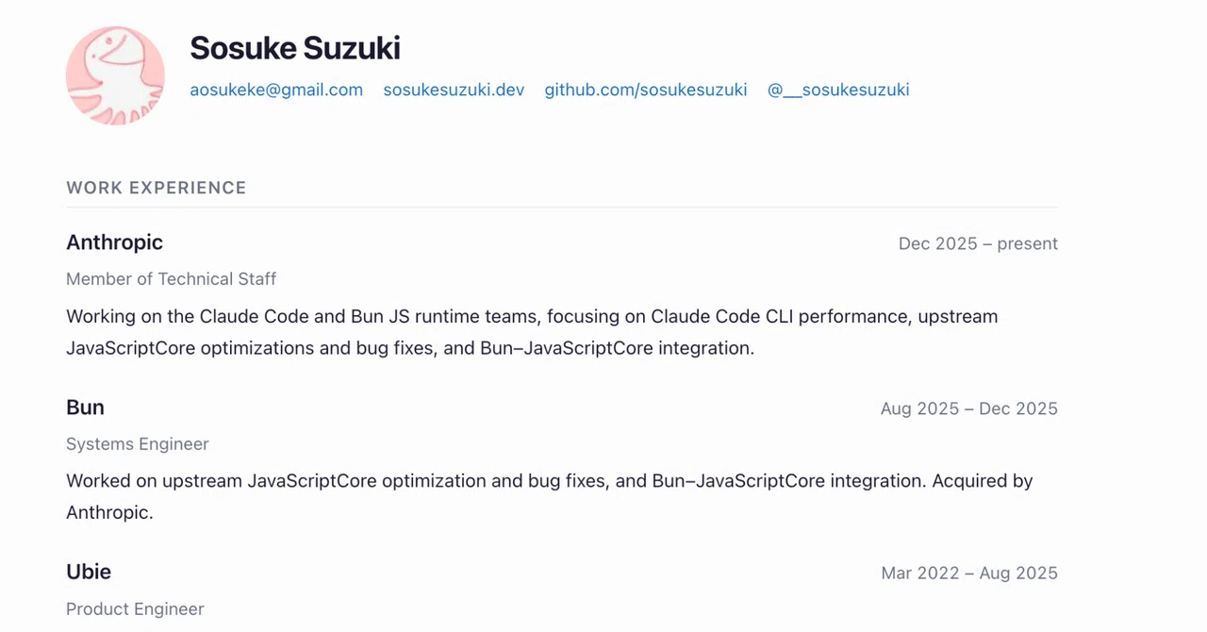Select the WORK EXPERIENCE section heading

[x=157, y=188]
